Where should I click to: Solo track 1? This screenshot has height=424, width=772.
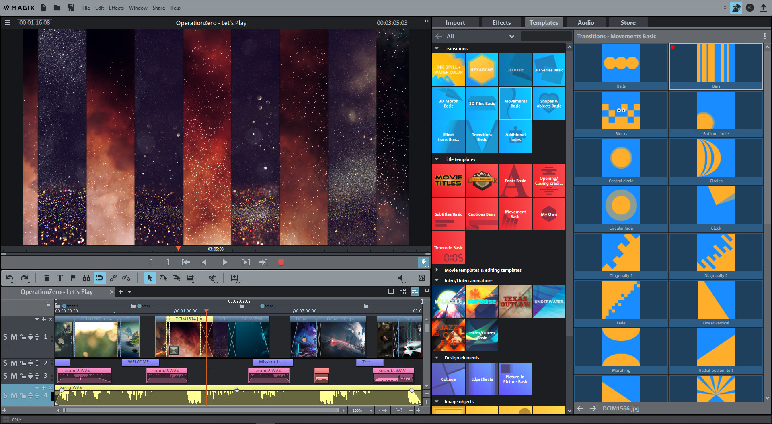tap(6, 337)
